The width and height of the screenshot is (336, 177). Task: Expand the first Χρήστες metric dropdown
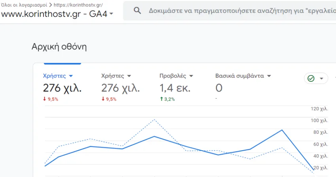coord(71,76)
